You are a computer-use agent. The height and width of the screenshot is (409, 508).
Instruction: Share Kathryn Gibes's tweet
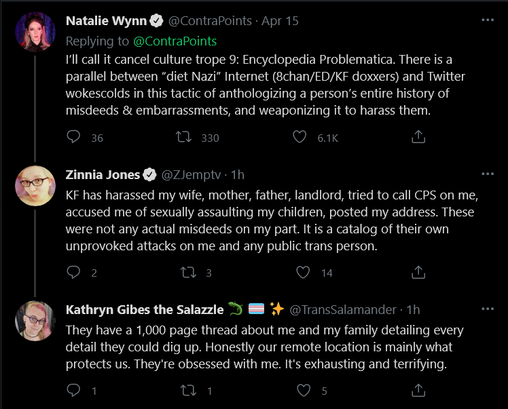coord(418,391)
